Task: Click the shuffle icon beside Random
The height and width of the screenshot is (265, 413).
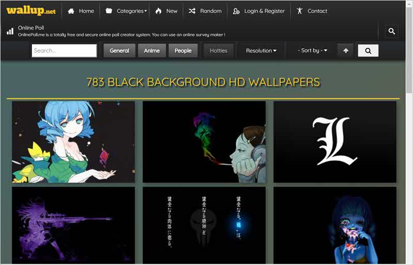Action: point(192,11)
